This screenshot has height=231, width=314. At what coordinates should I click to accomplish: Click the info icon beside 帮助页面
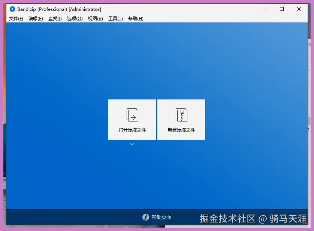146,217
